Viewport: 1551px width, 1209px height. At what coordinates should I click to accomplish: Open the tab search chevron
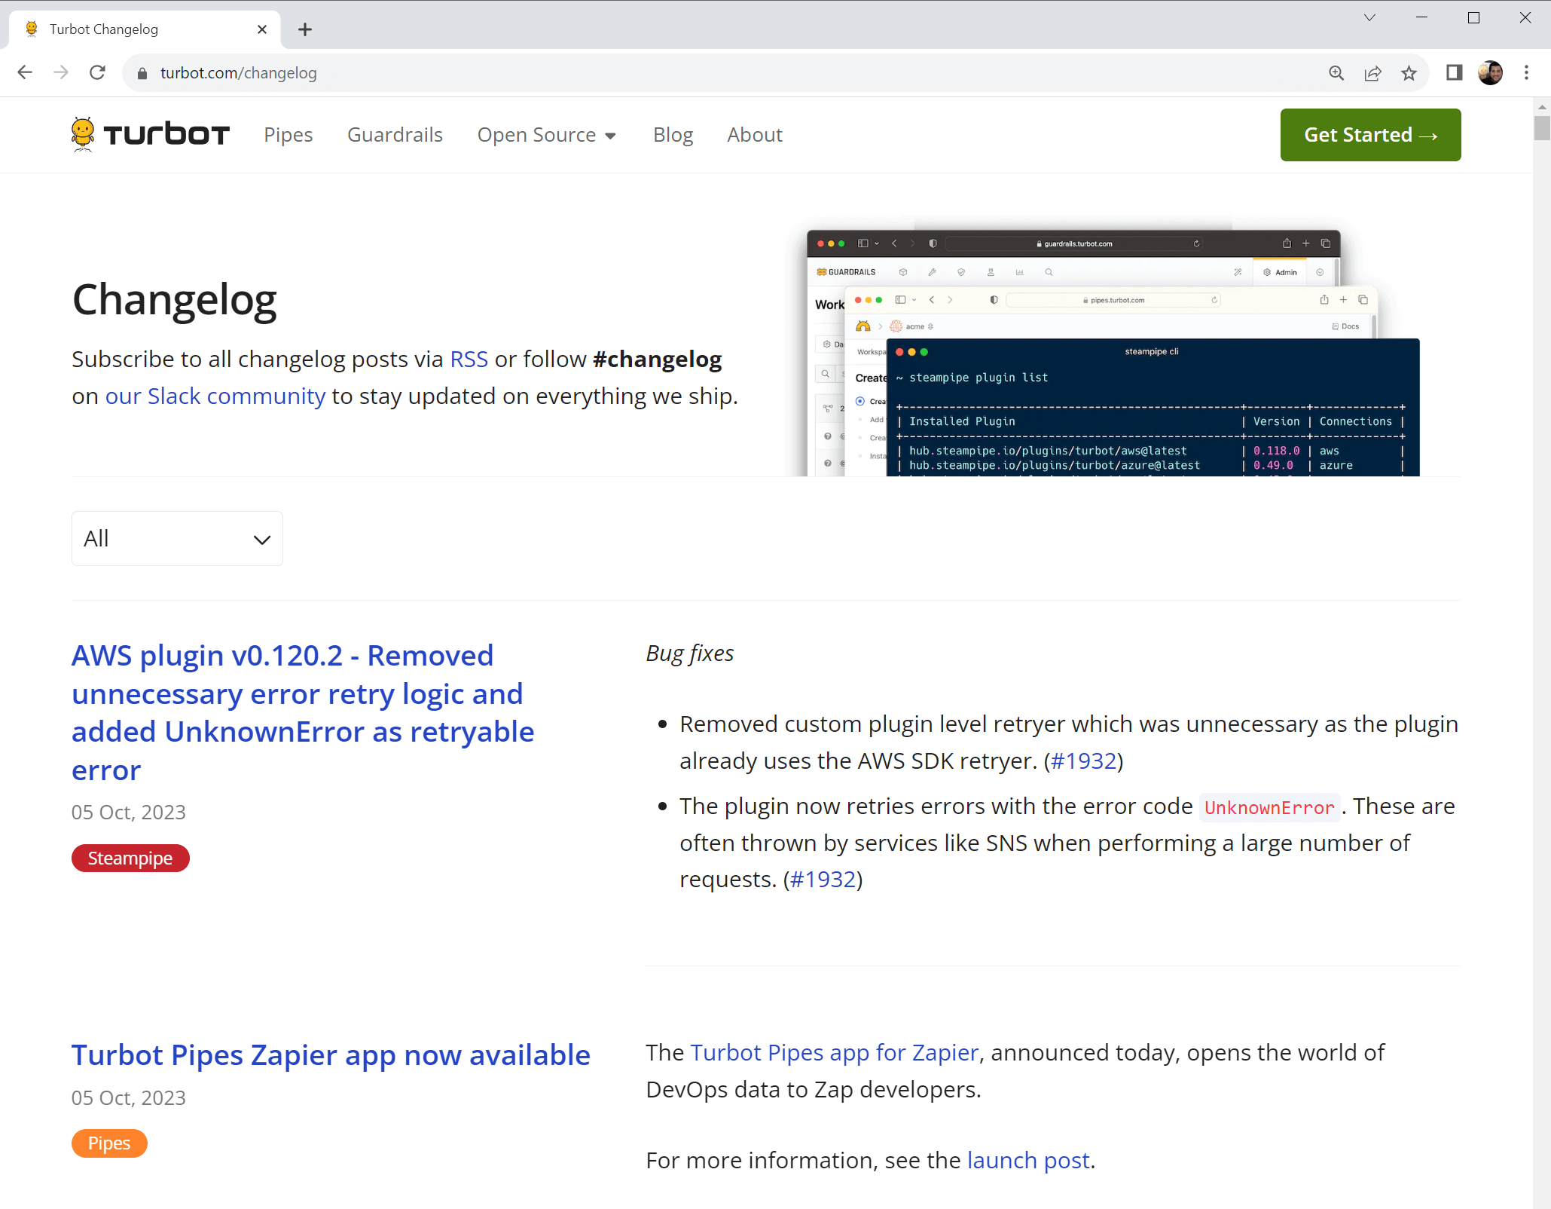click(1369, 17)
